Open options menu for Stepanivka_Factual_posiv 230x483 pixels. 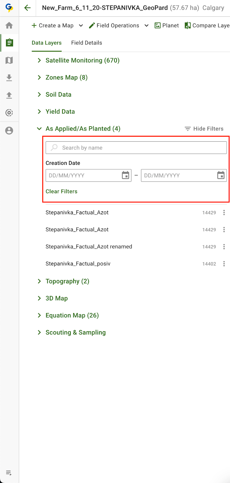pyautogui.click(x=224, y=264)
